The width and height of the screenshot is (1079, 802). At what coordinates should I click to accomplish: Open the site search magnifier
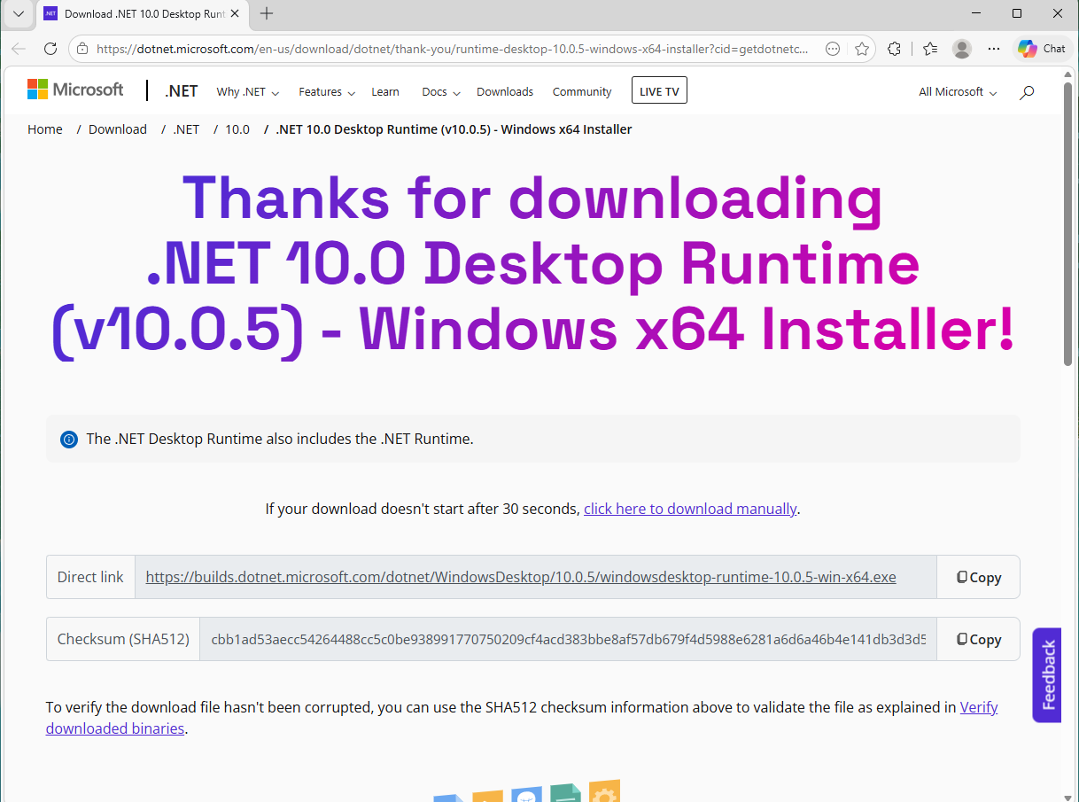point(1027,92)
